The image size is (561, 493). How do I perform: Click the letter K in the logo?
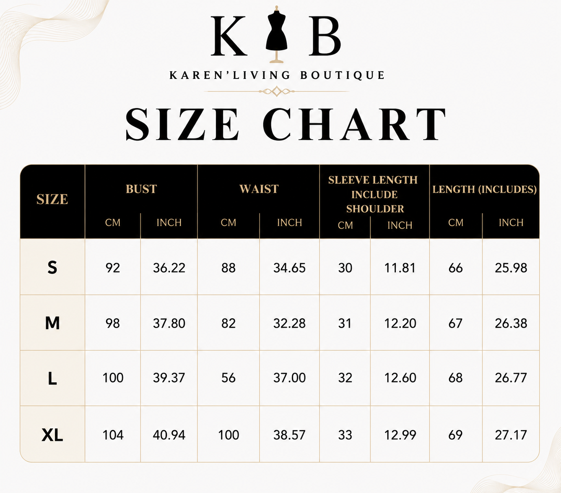click(229, 36)
